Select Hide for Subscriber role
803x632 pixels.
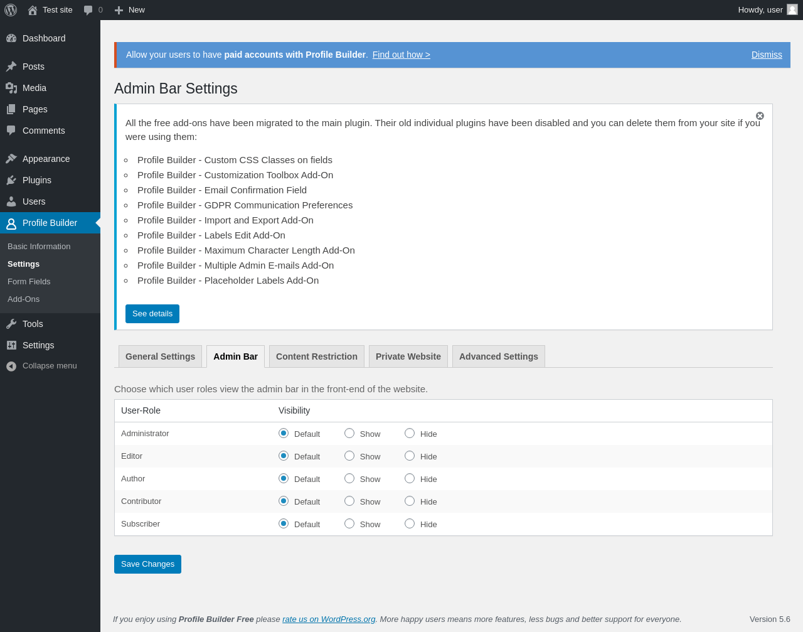[410, 523]
